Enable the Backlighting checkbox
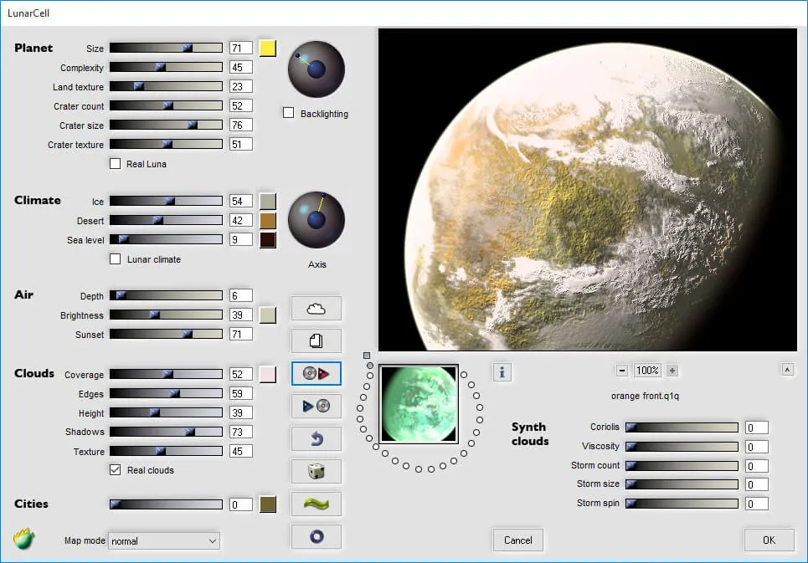 click(289, 113)
